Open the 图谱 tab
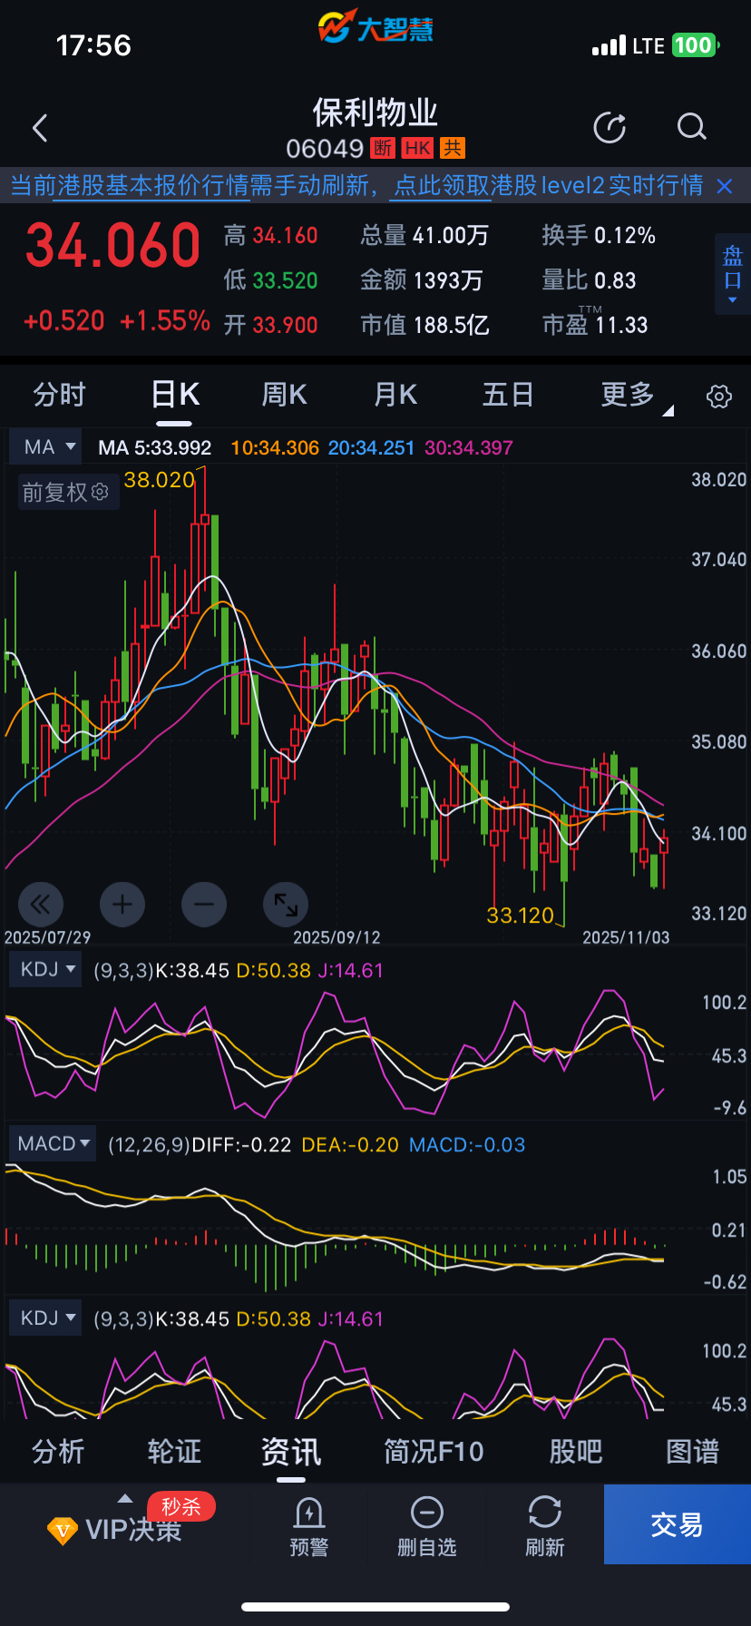The height and width of the screenshot is (1626, 751). (693, 1451)
